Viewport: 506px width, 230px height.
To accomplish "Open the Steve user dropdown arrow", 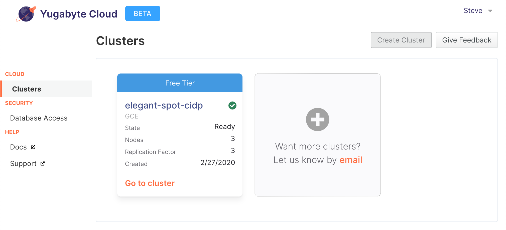I will 490,11.
